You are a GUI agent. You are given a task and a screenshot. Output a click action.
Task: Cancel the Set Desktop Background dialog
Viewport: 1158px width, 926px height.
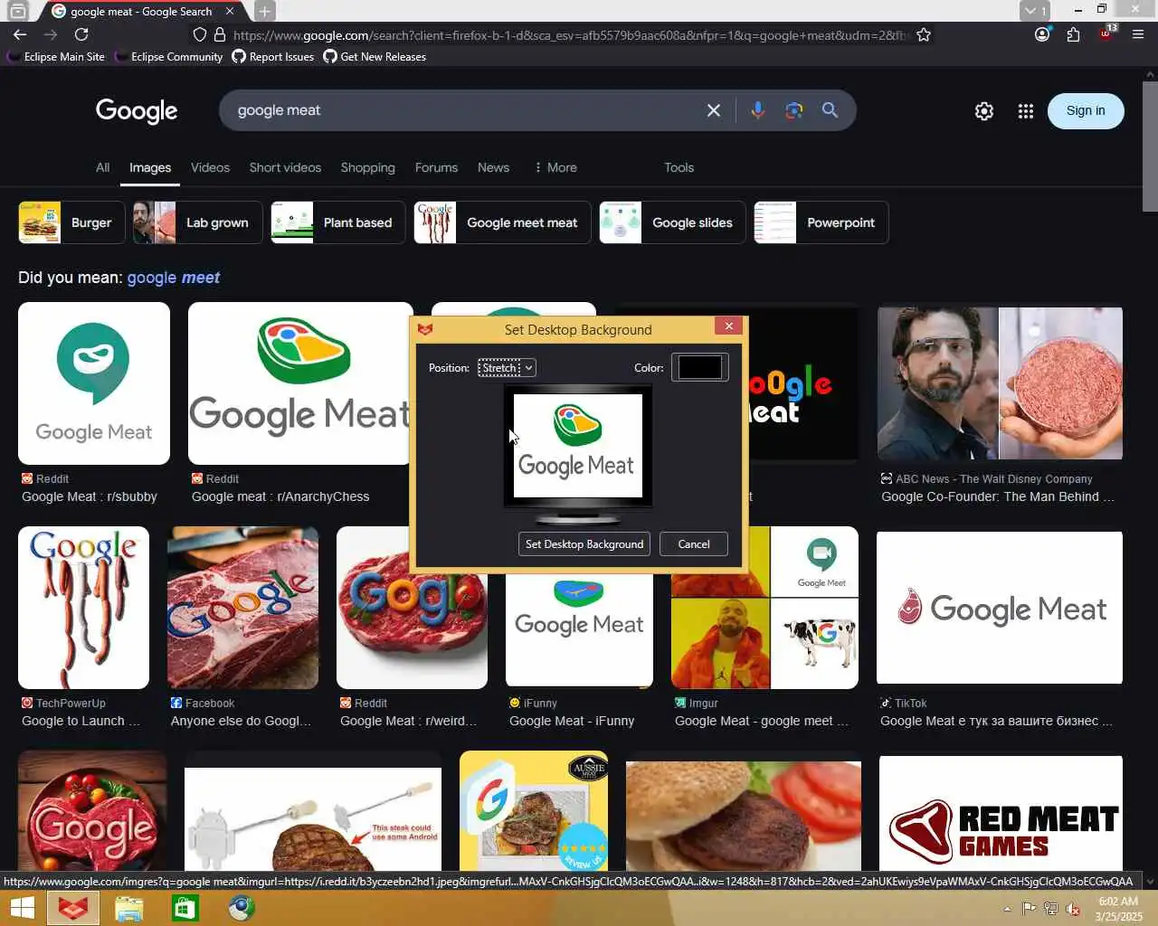click(x=694, y=544)
